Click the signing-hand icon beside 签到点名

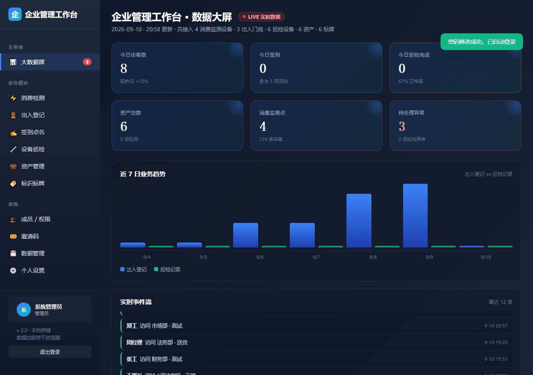click(x=13, y=132)
